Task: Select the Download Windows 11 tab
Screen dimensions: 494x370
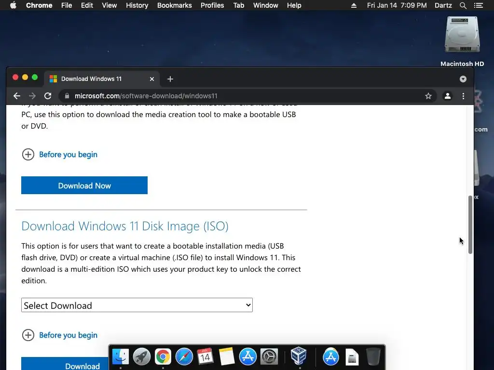Action: pos(101,79)
